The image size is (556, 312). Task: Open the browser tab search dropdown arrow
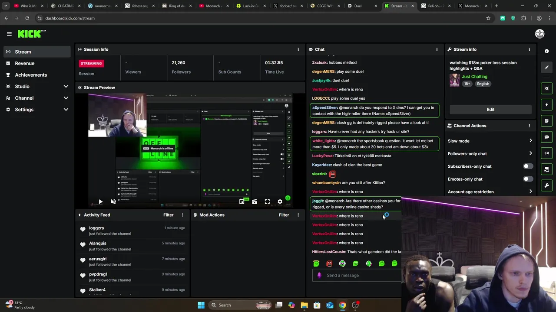click(x=6, y=6)
